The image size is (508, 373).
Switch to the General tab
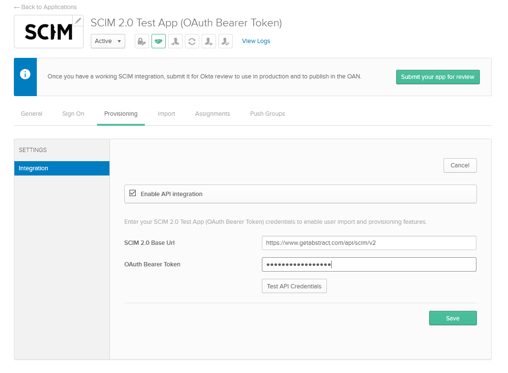click(x=32, y=114)
